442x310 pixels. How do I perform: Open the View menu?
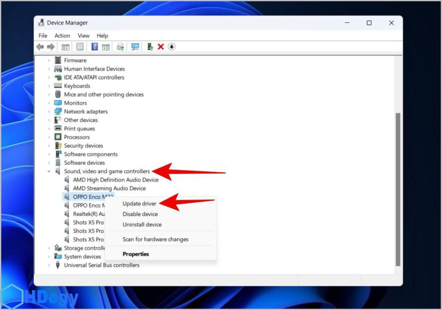[83, 35]
